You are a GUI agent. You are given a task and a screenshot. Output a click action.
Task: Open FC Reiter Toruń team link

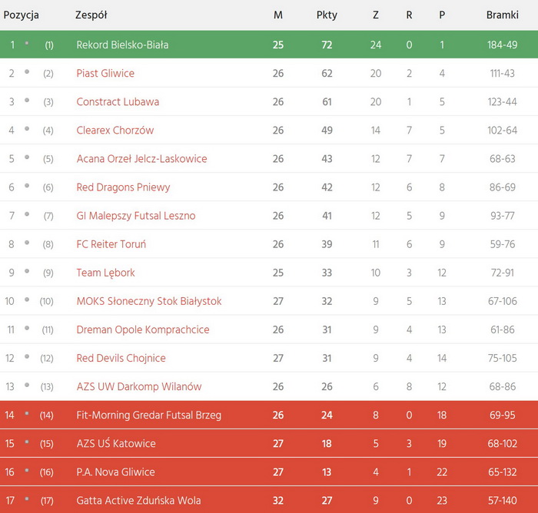(x=111, y=244)
